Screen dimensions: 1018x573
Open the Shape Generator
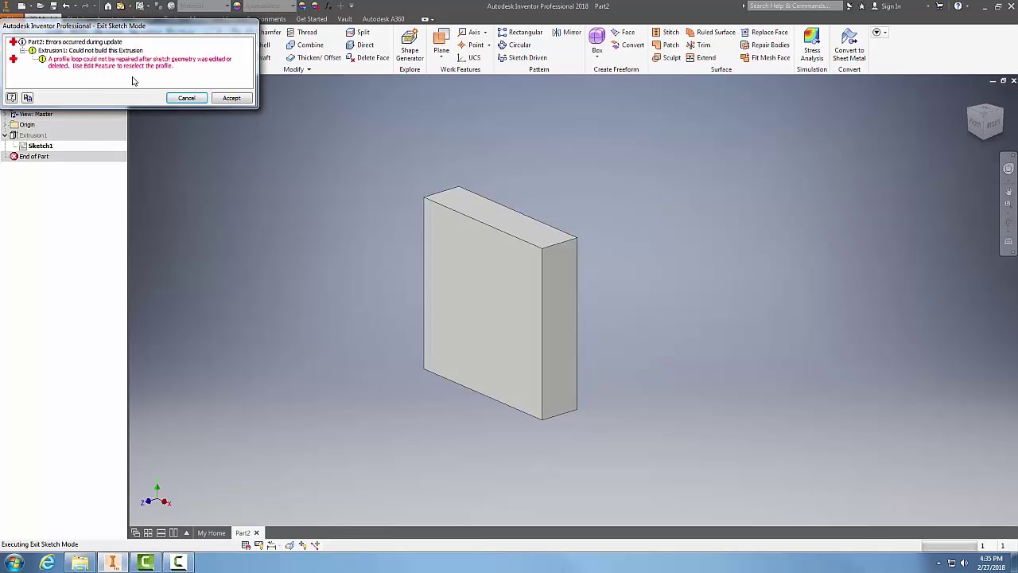410,45
